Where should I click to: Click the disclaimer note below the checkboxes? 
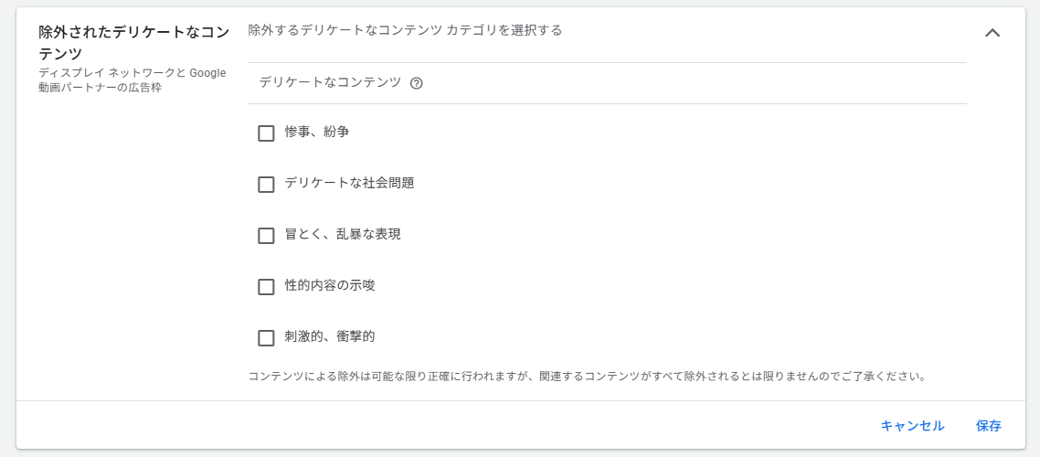pos(587,377)
